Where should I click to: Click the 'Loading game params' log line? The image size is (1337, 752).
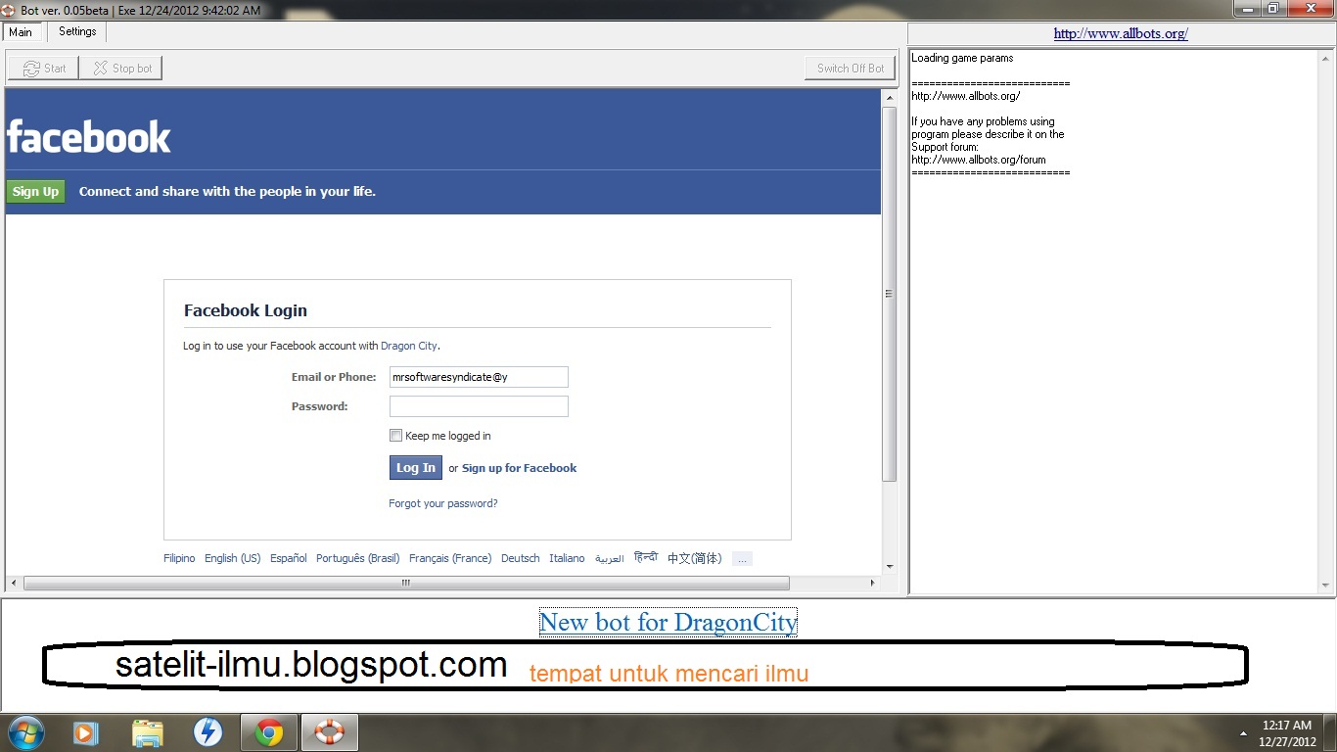click(x=962, y=58)
